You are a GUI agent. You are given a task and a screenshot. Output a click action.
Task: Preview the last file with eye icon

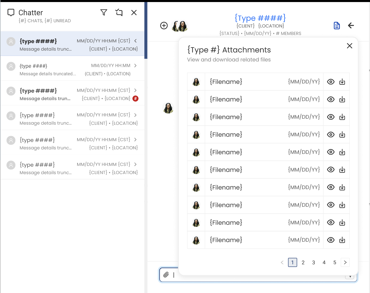331,240
